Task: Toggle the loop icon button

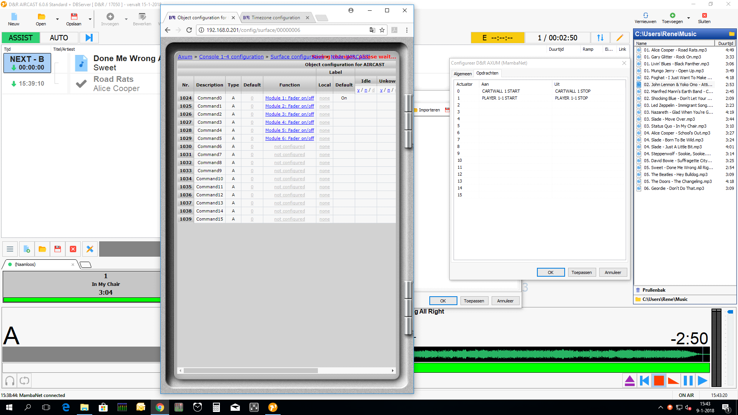Action: (24, 381)
